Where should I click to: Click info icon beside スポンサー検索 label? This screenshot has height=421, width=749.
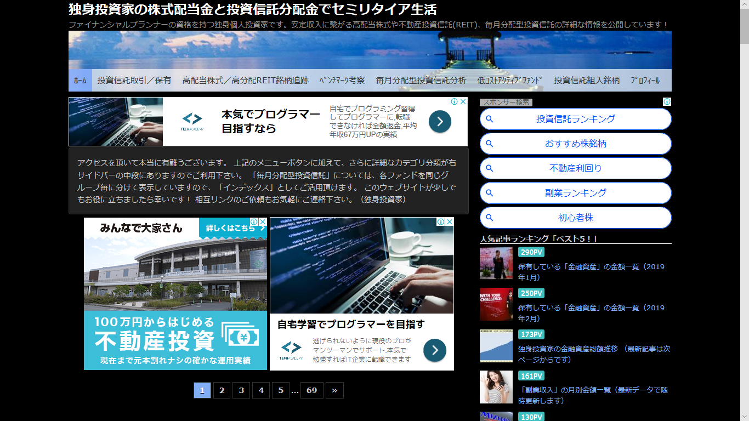click(667, 102)
